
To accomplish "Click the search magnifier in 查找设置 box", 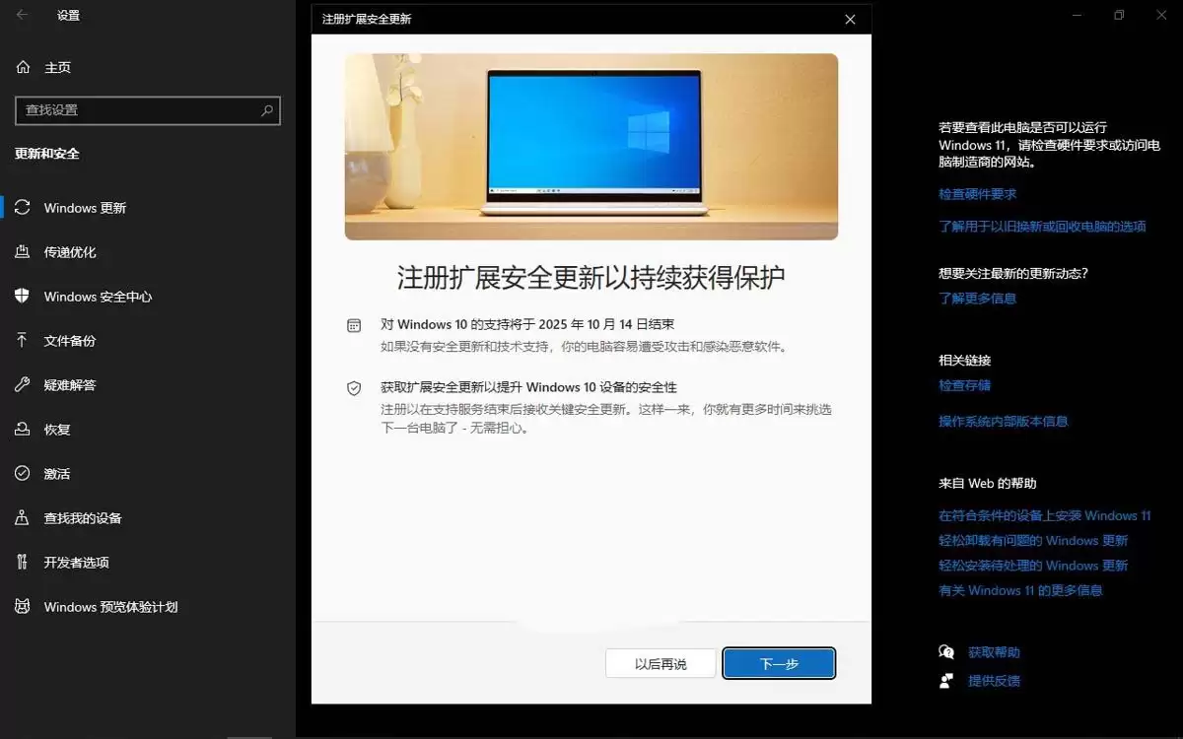I will click(x=266, y=110).
